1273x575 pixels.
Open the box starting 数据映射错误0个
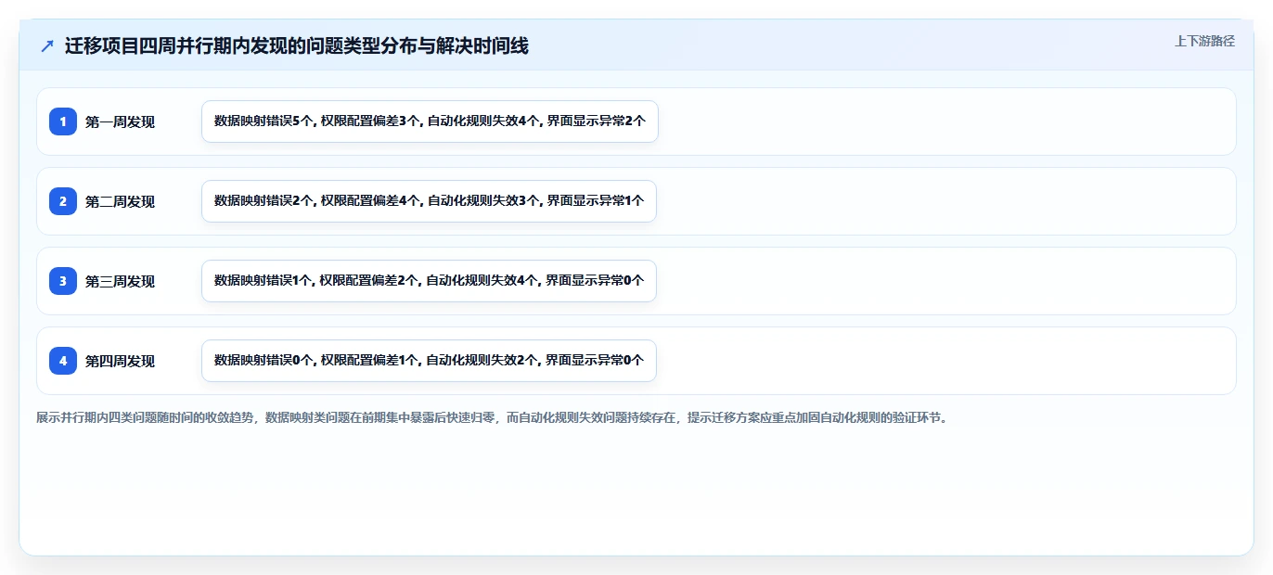pos(429,361)
